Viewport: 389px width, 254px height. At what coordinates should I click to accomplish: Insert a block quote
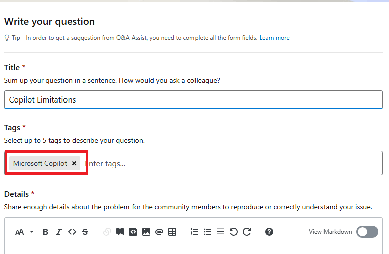(120, 232)
